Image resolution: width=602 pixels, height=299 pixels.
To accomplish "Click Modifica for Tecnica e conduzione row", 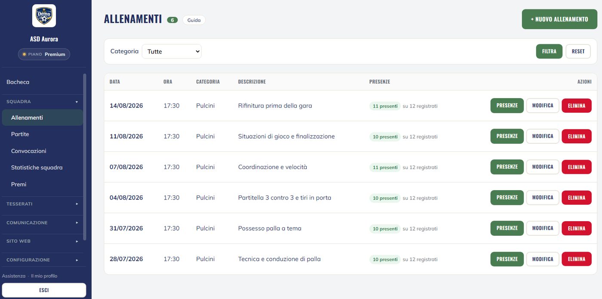I will coord(543,259).
